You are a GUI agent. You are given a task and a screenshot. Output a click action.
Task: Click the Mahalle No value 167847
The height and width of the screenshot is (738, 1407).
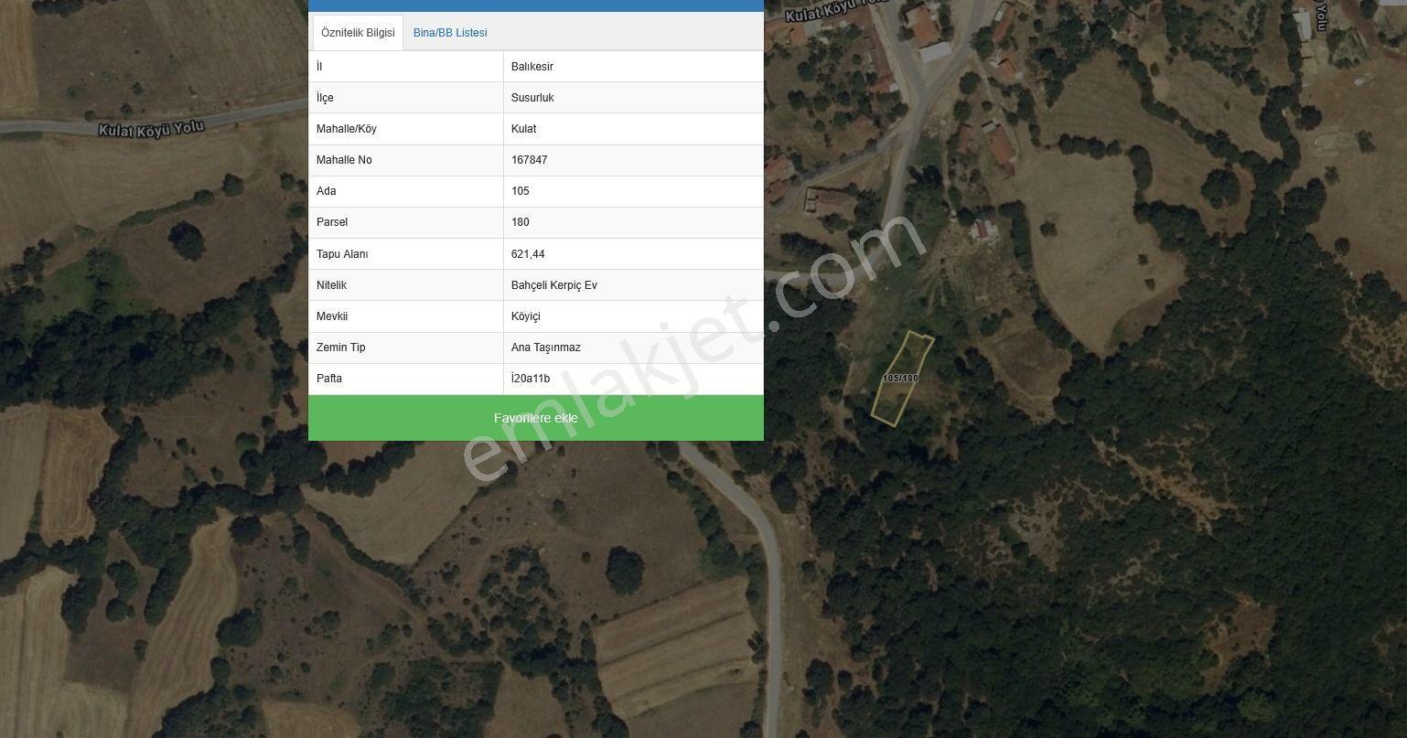tap(530, 160)
